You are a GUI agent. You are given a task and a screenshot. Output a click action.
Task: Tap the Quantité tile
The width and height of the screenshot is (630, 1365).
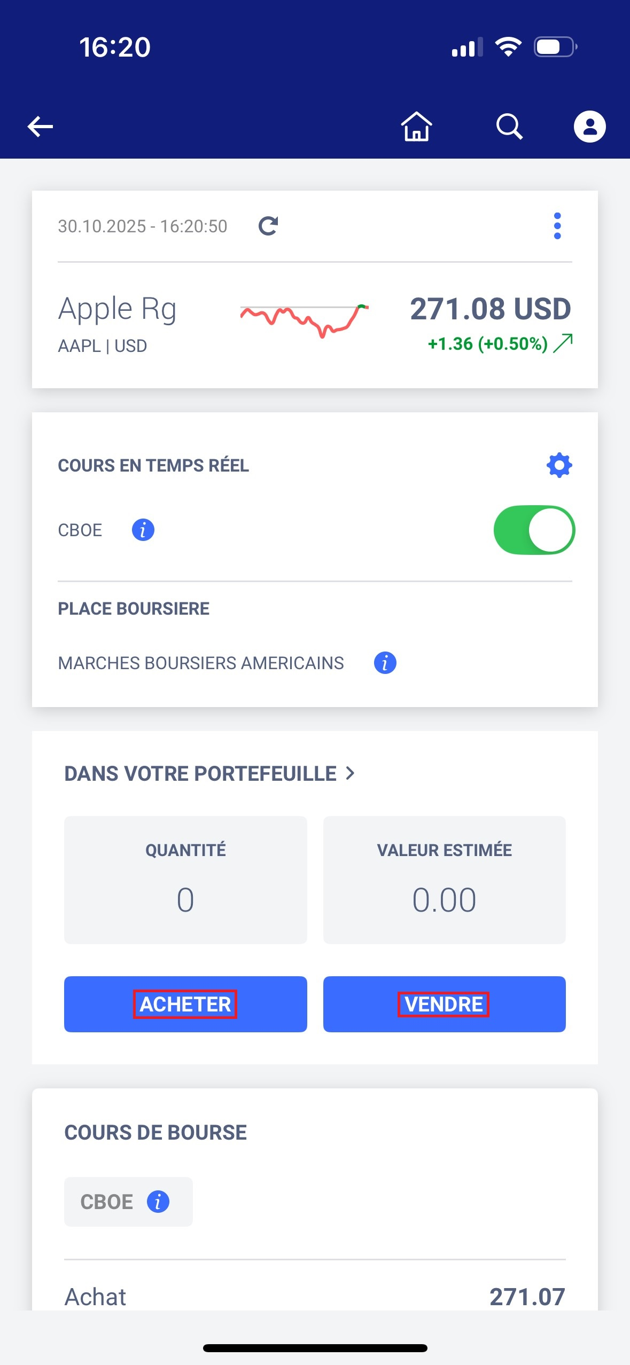185,880
